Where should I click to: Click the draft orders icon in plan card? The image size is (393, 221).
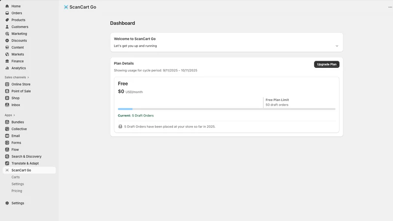(x=120, y=127)
